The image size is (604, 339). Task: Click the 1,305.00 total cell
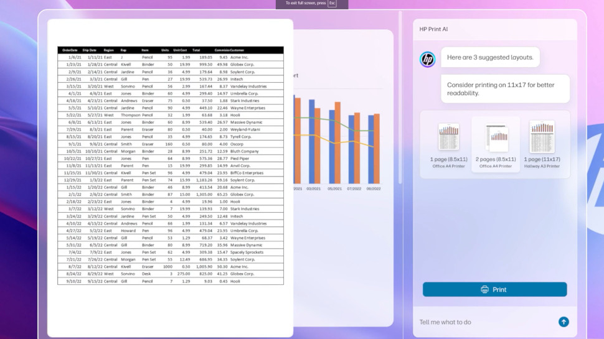point(204,195)
